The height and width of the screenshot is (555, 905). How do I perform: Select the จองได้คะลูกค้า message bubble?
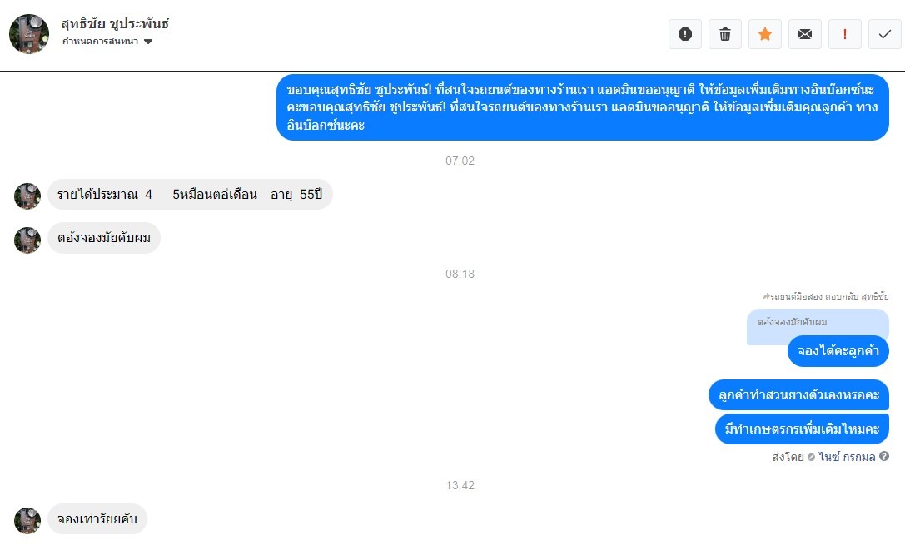point(838,351)
